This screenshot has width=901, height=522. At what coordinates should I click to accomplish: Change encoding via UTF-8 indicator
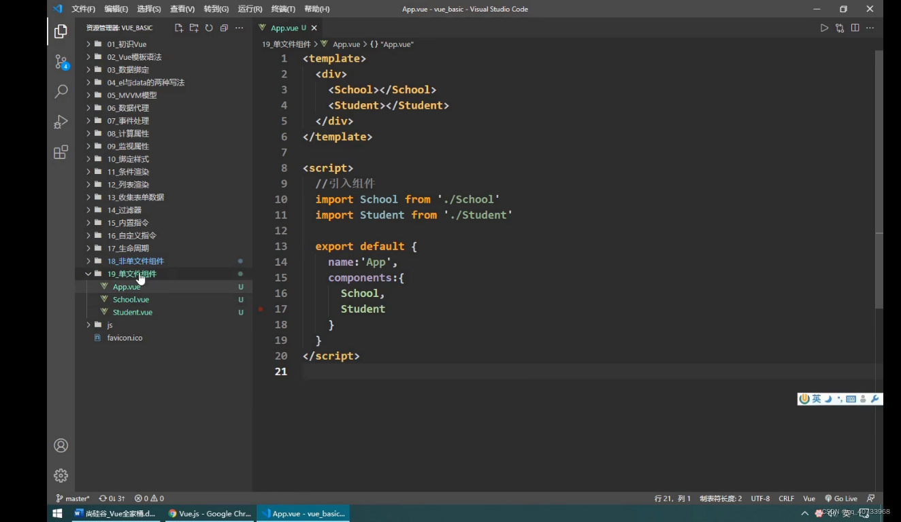click(760, 498)
